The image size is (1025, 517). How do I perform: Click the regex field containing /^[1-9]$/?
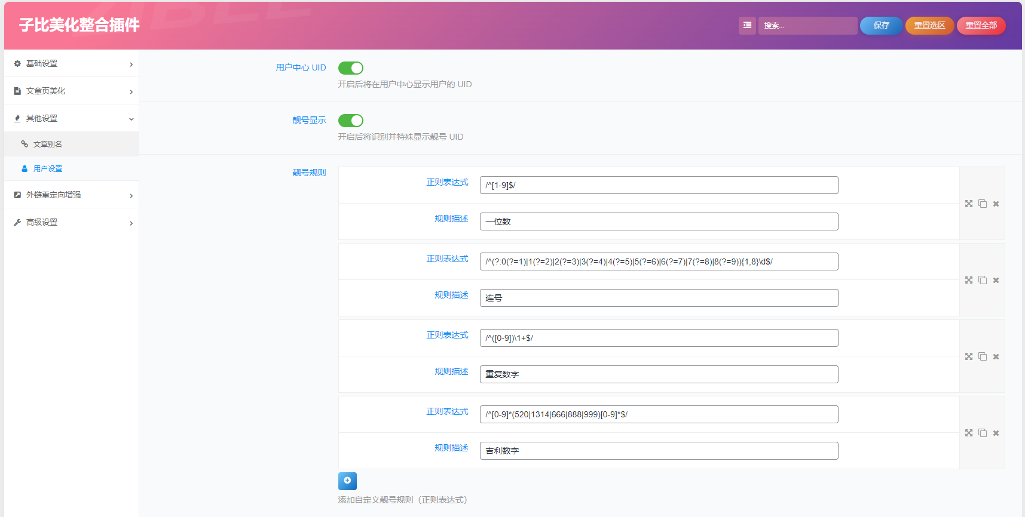coord(659,185)
